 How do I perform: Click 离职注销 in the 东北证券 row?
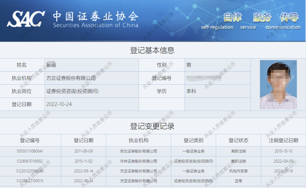[x=239, y=151]
